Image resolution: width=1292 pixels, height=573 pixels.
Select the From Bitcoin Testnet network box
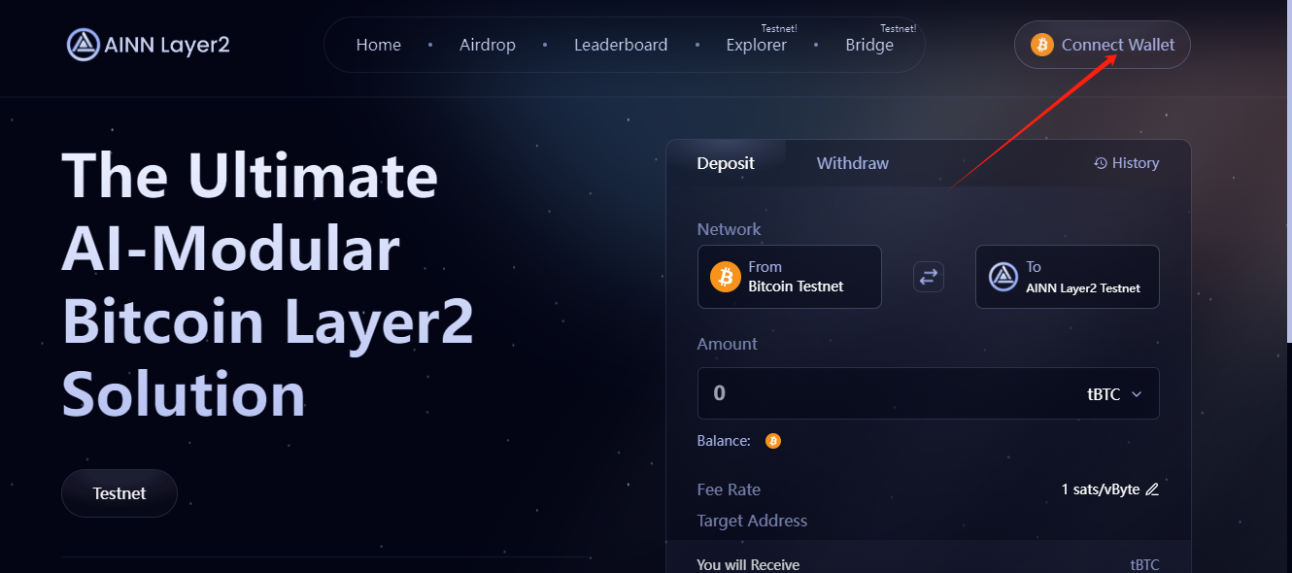[790, 277]
